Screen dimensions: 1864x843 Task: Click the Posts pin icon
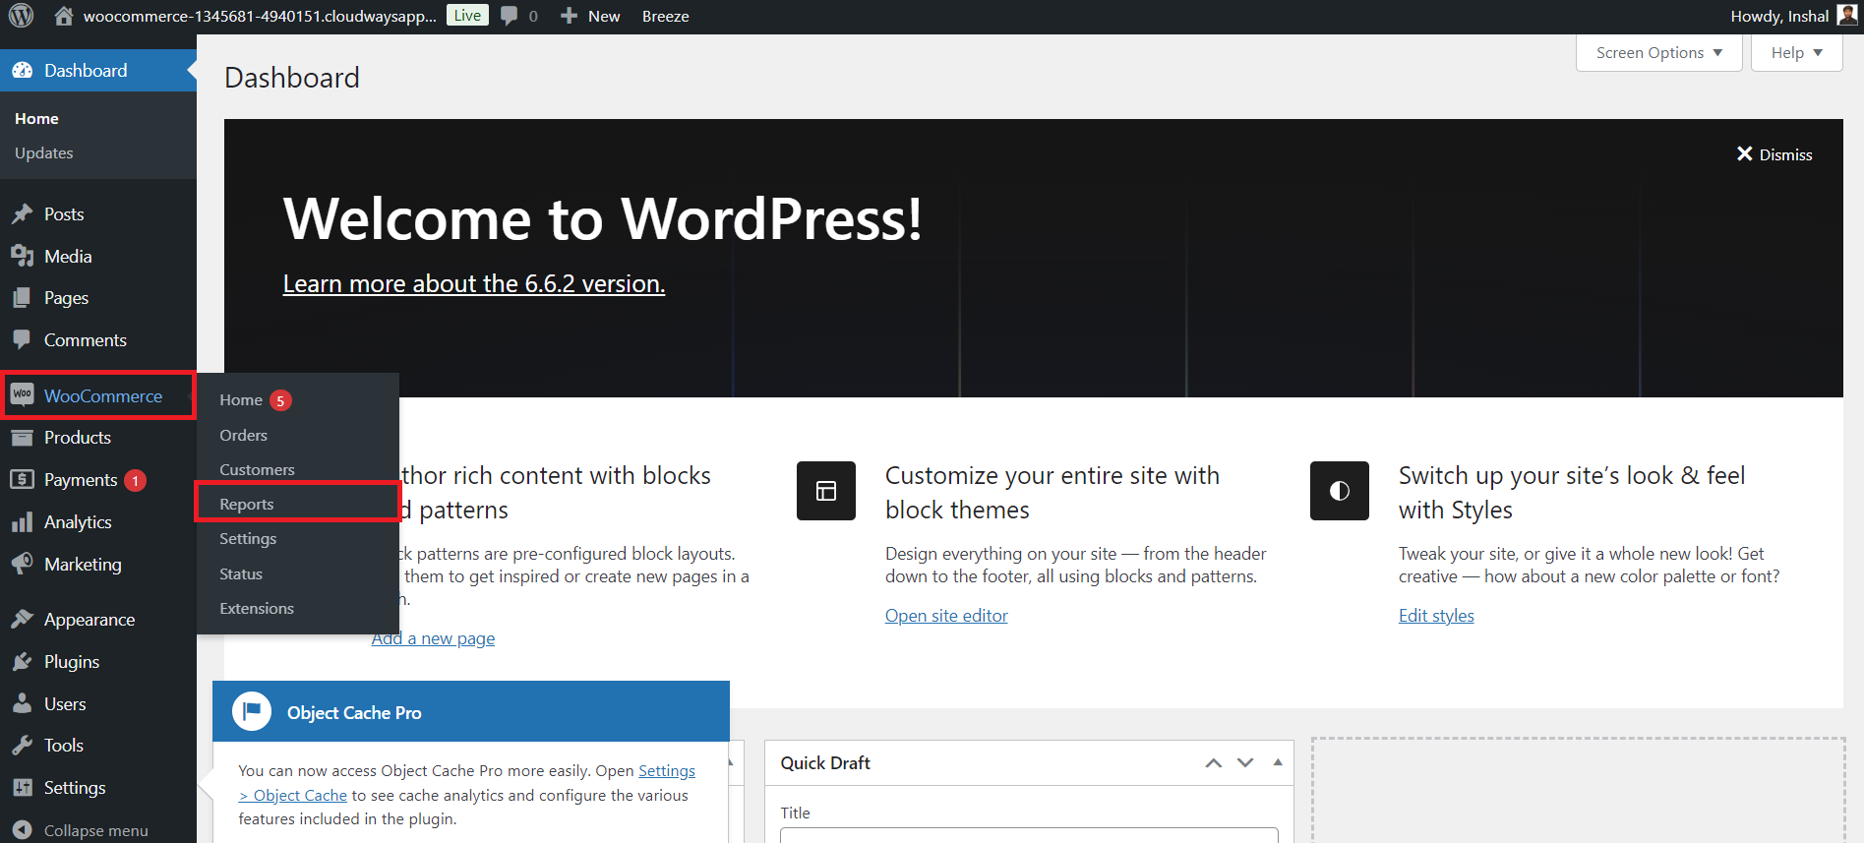[x=22, y=214]
